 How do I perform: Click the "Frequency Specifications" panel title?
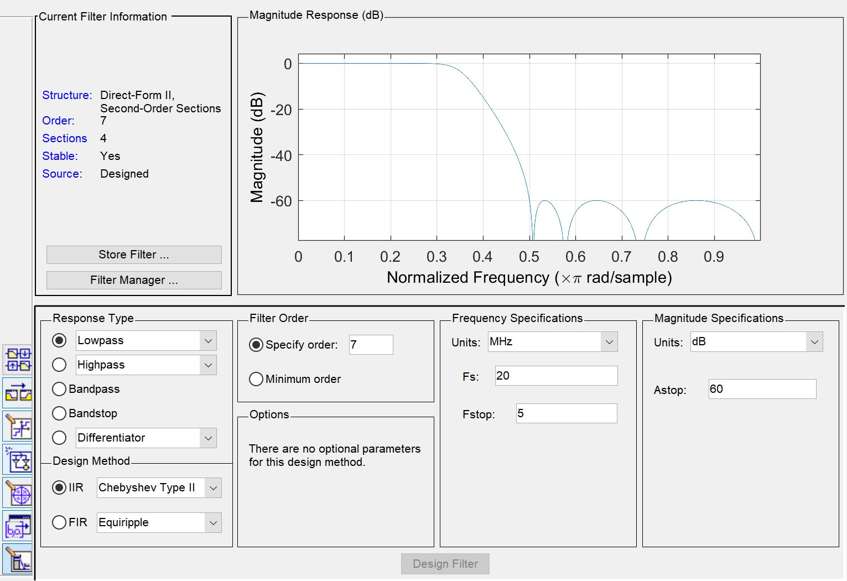[x=517, y=318]
